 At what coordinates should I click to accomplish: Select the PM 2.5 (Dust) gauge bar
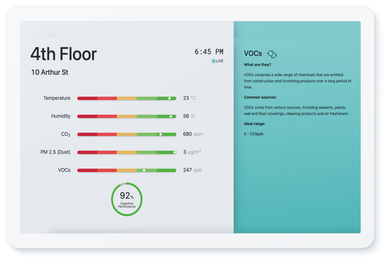click(127, 152)
